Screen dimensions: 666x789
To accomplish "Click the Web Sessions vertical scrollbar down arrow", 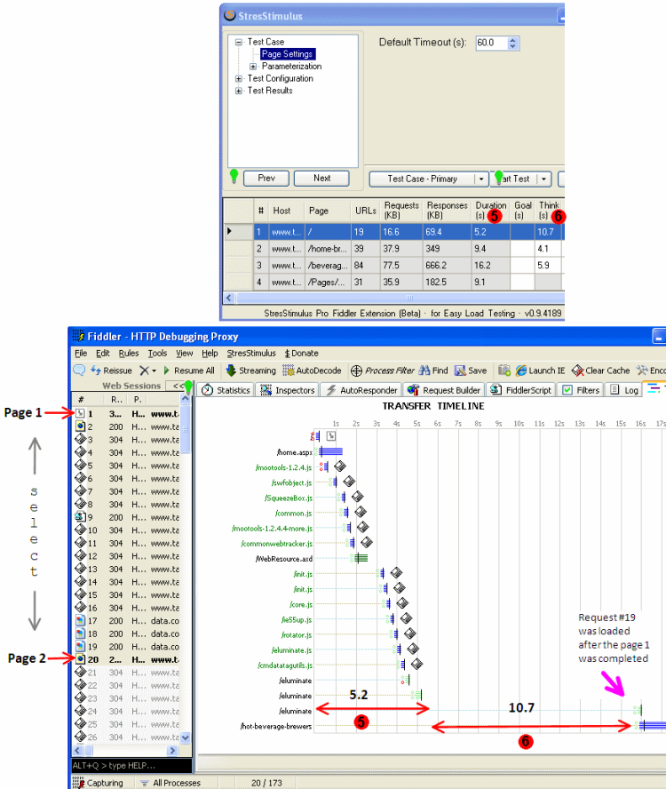I will [186, 737].
